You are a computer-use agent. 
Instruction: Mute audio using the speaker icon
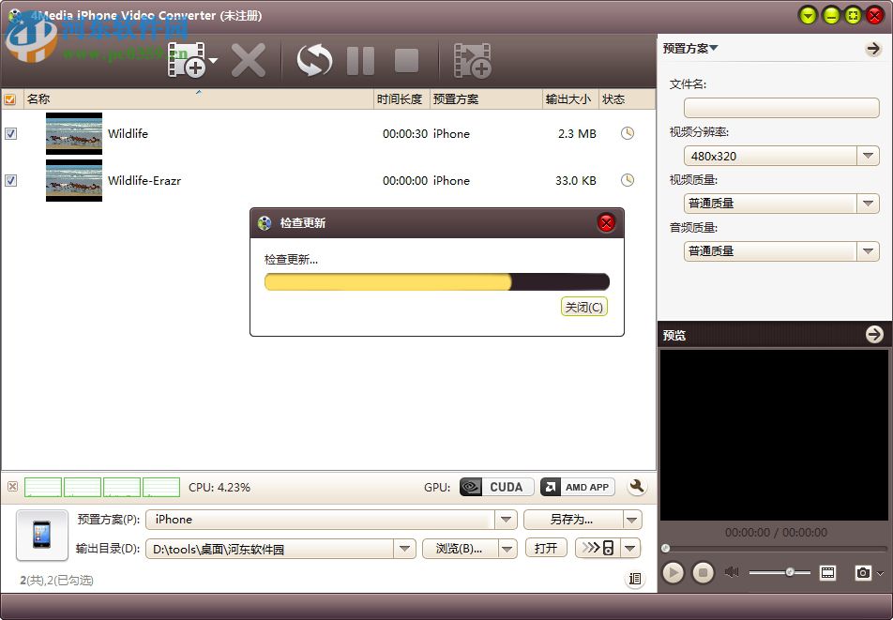731,571
